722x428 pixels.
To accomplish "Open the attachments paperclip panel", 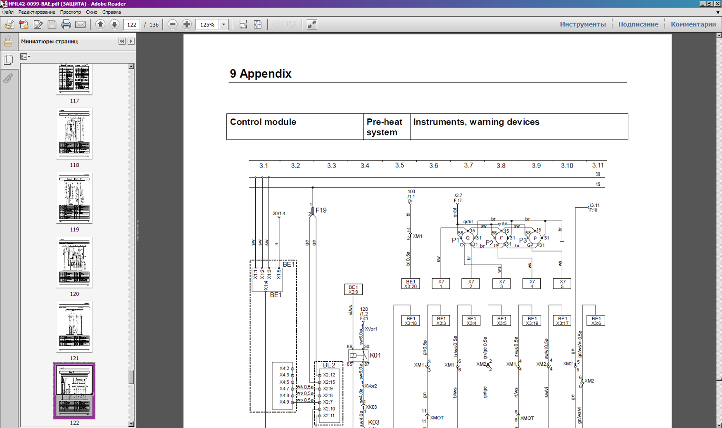I will 8,78.
